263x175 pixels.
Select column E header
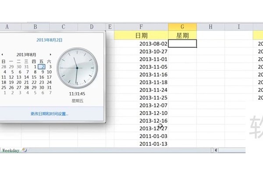tap(110, 27)
